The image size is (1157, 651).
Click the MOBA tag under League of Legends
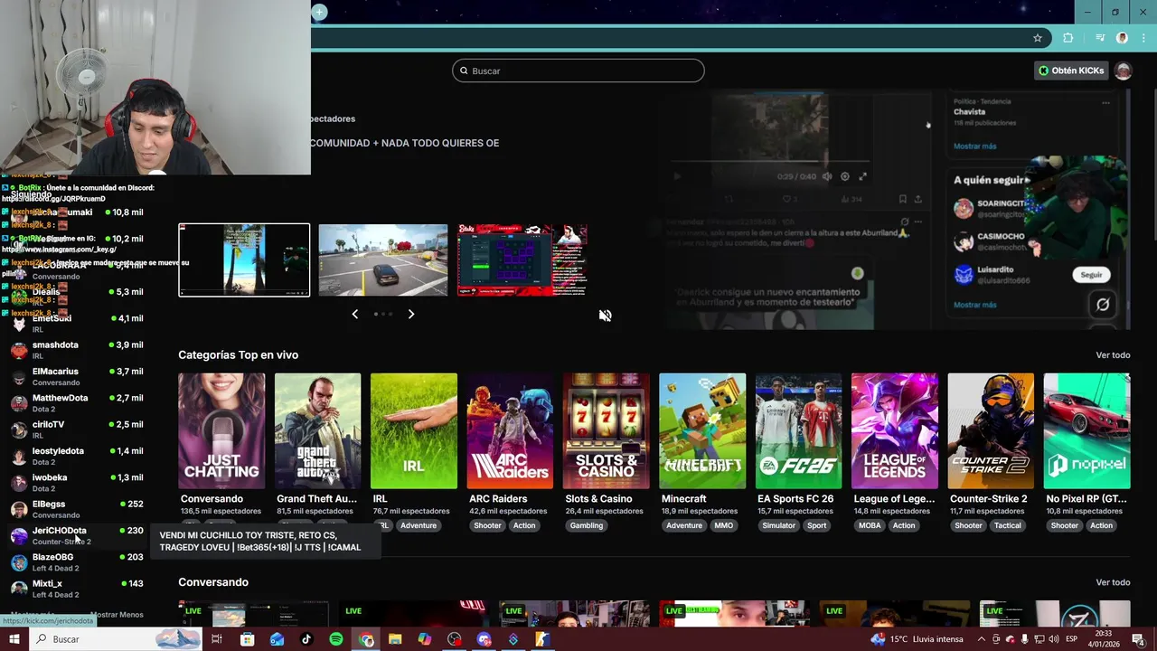click(x=870, y=525)
